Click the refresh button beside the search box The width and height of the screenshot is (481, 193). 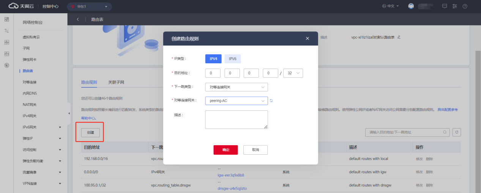[x=457, y=132]
